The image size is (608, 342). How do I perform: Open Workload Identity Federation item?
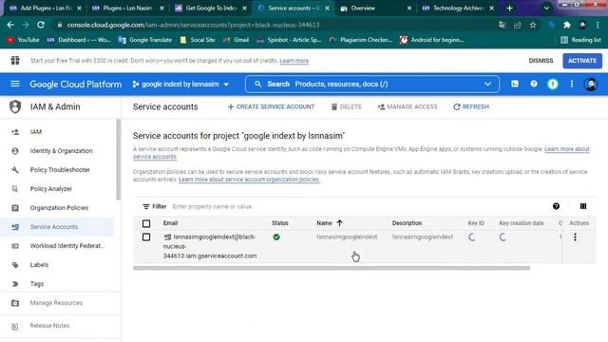[x=57, y=246]
